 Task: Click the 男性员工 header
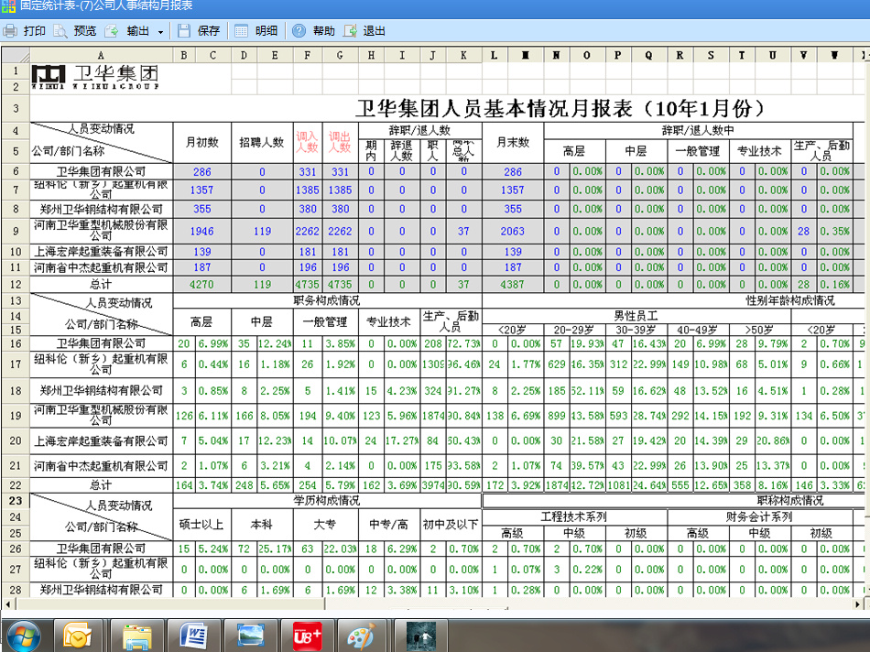(636, 316)
